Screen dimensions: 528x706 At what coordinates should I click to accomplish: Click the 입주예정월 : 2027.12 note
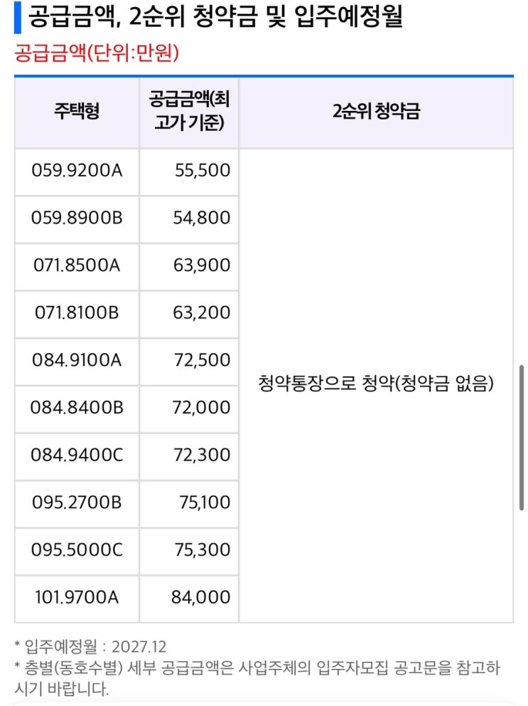(x=90, y=647)
